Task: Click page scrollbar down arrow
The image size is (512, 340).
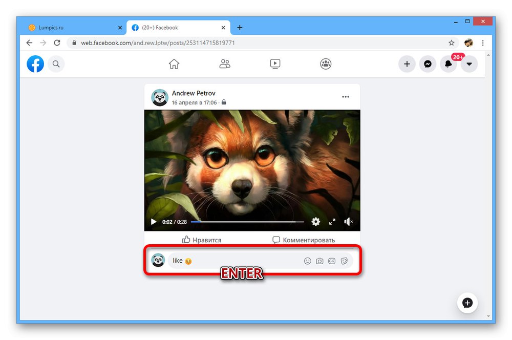Action: pos(488,316)
